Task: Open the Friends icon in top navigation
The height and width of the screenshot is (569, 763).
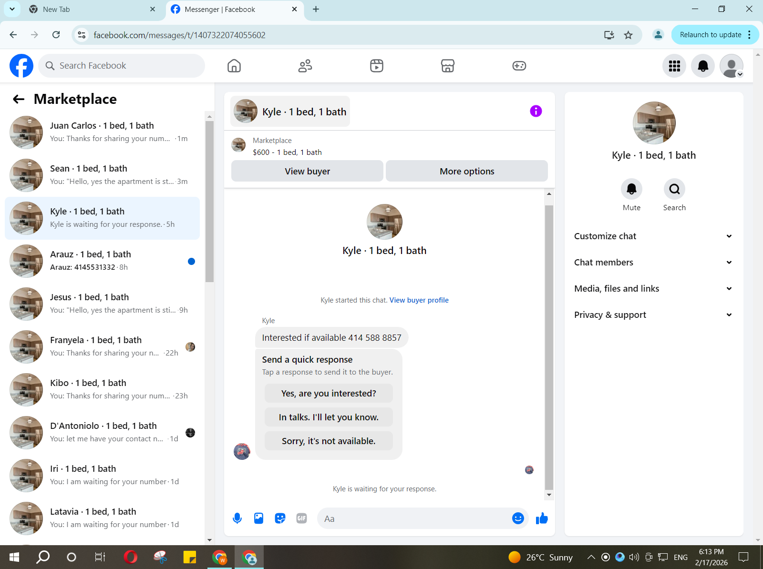Action: click(x=305, y=66)
